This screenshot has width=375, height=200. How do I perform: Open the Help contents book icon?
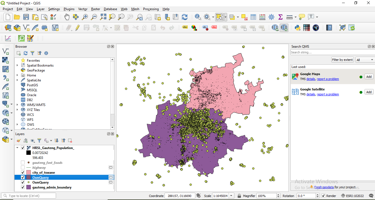click(x=329, y=28)
